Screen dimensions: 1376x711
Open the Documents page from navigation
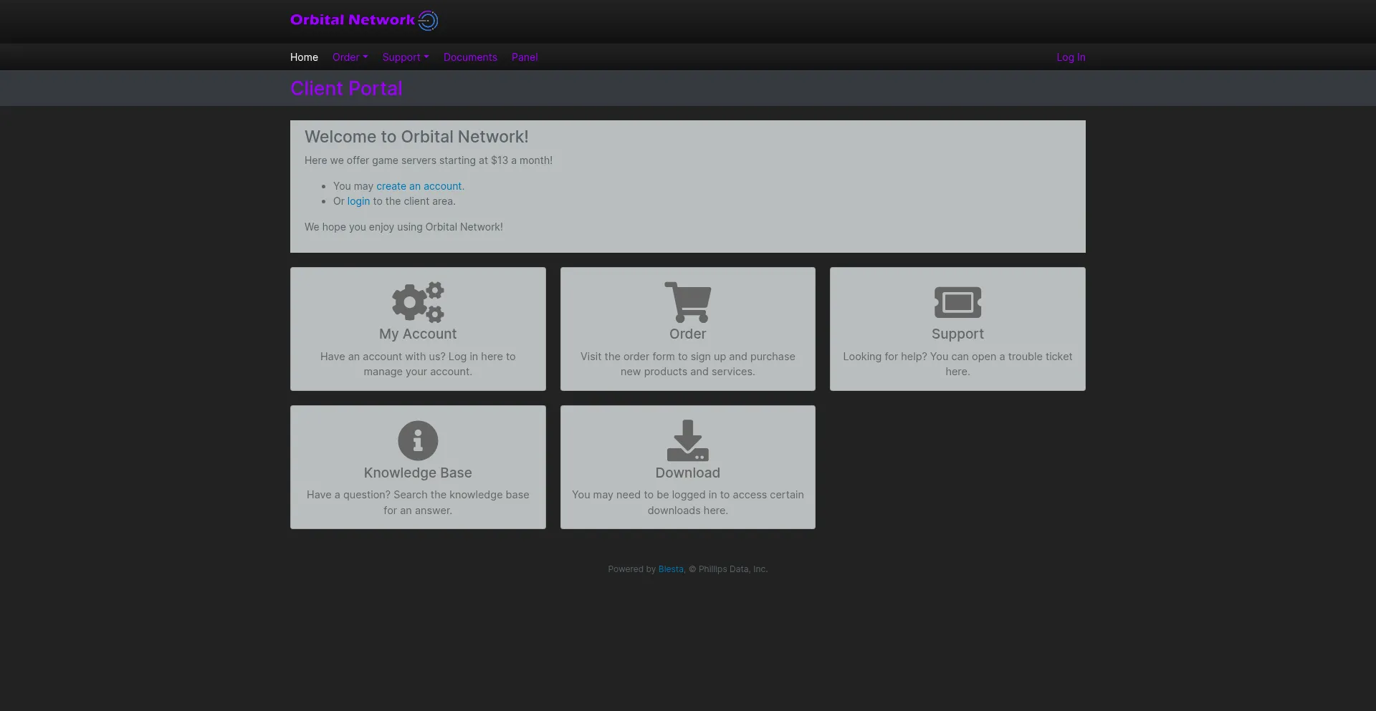(469, 57)
